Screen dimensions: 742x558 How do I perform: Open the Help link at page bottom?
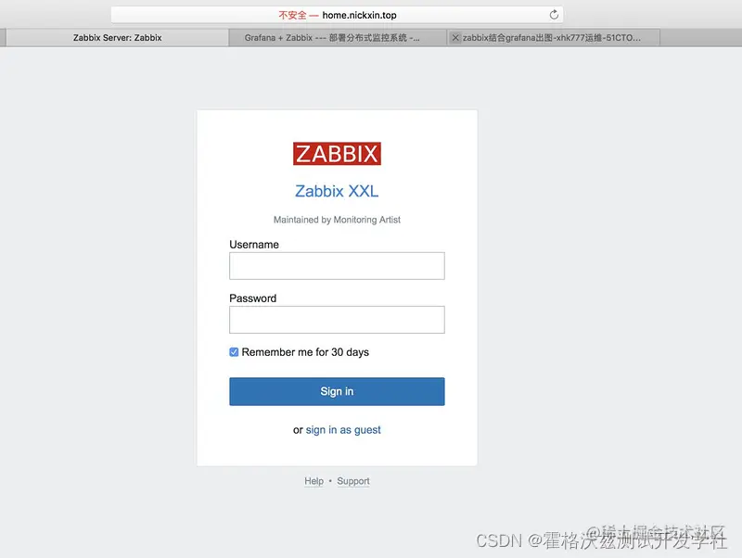tap(314, 481)
